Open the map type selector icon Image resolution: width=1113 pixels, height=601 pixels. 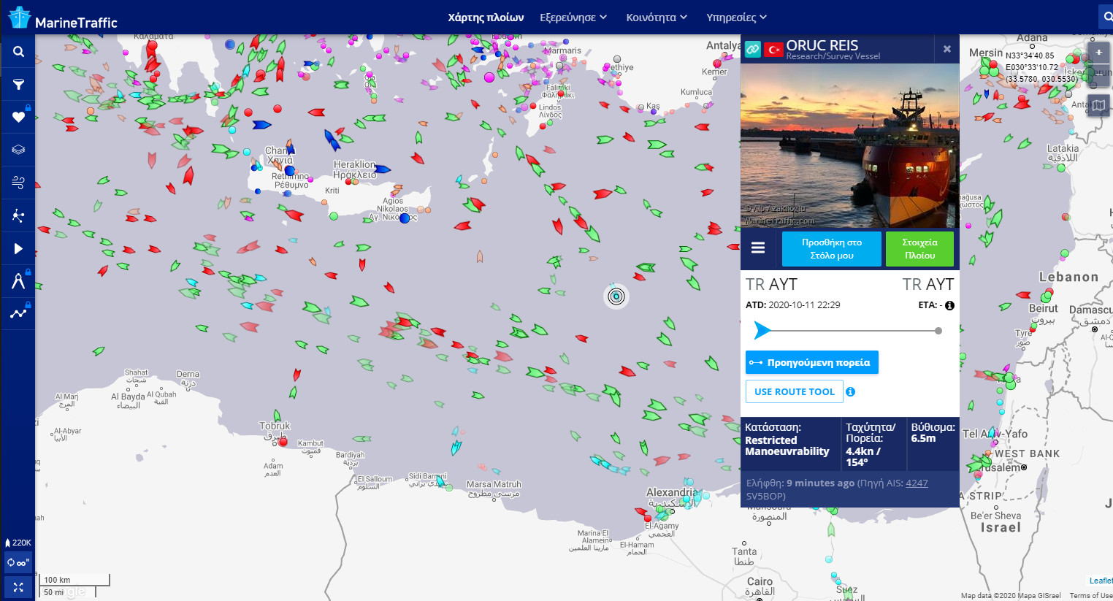click(x=1098, y=106)
